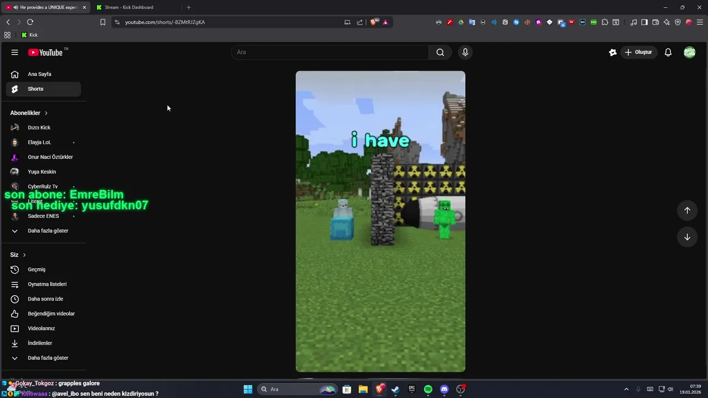Go to previous Short with up arrow
The width and height of the screenshot is (708, 398).
[687, 210]
